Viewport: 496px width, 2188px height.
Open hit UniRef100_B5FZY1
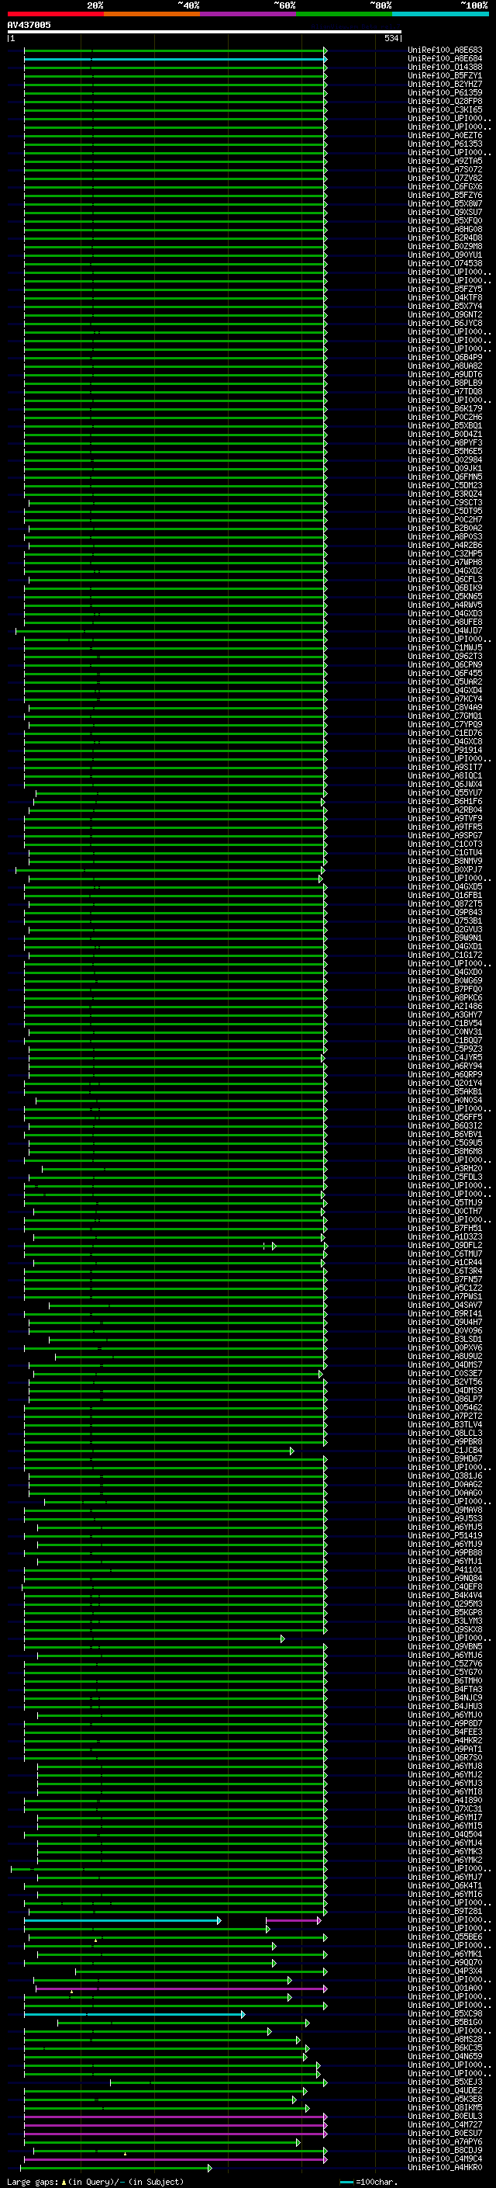[445, 75]
